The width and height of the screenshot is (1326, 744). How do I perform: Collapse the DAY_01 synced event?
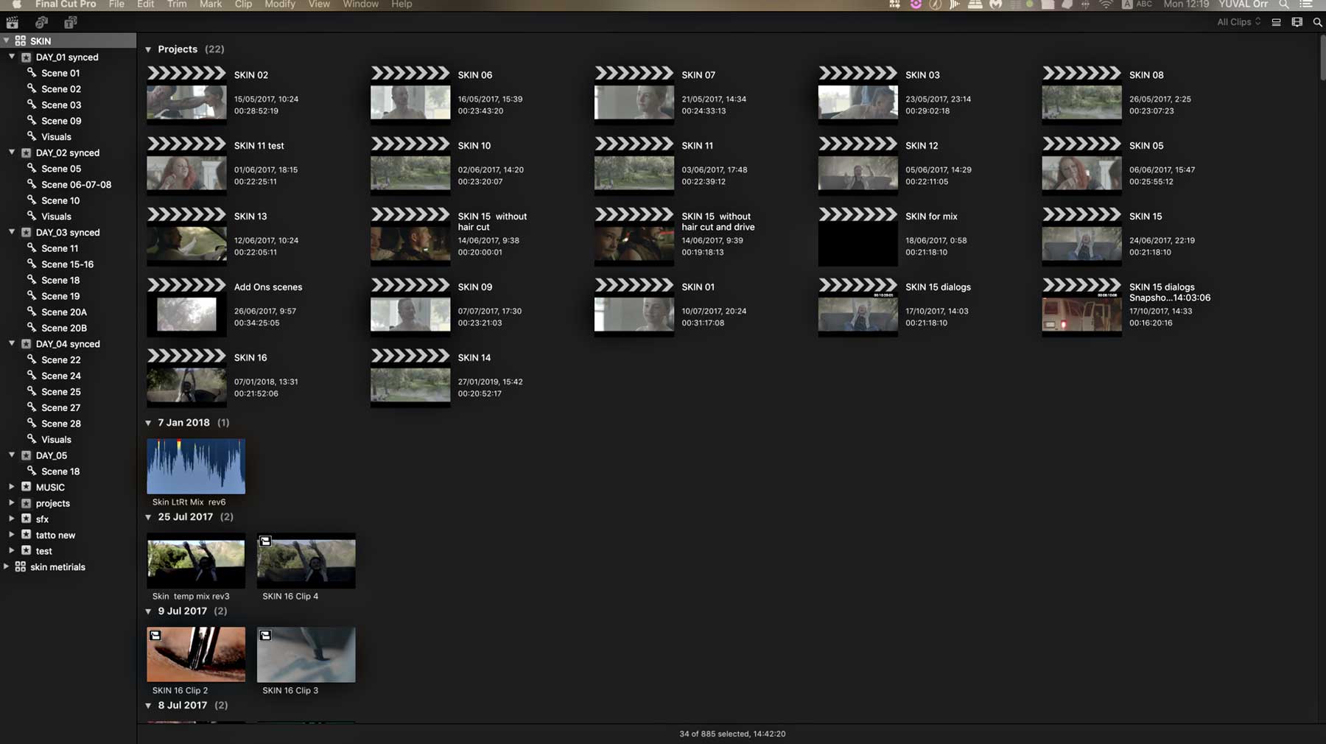coord(12,57)
